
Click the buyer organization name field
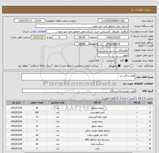[x=82, y=26]
